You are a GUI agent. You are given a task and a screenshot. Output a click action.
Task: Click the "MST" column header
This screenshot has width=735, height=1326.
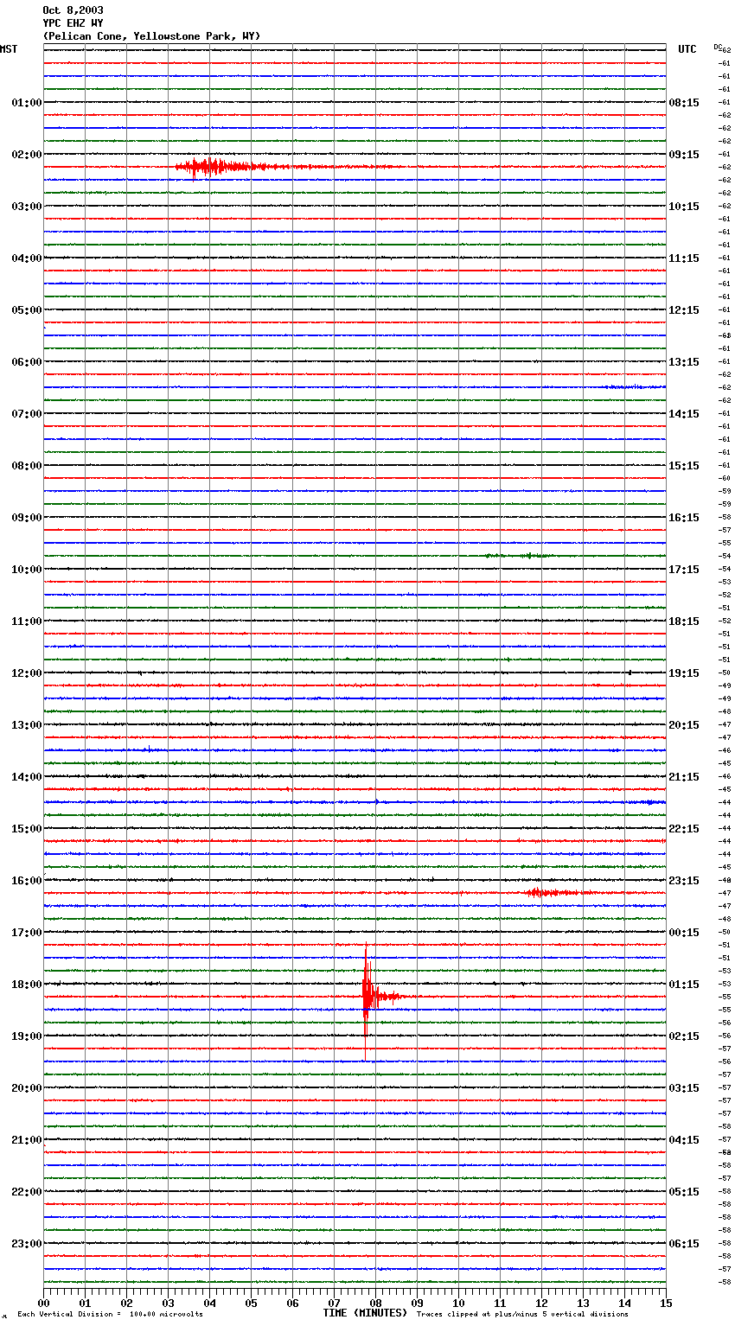(x=9, y=49)
